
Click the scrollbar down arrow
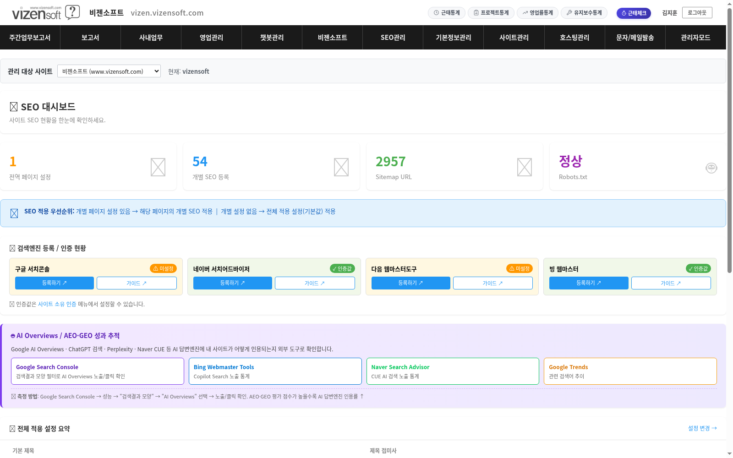coord(729,454)
